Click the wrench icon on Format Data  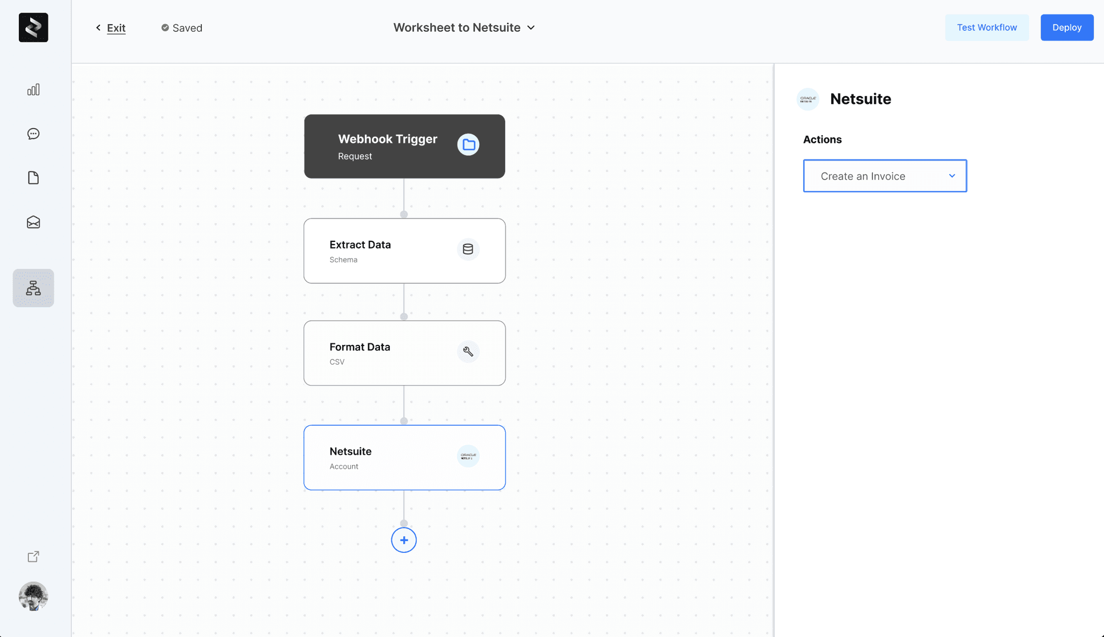[x=468, y=351]
